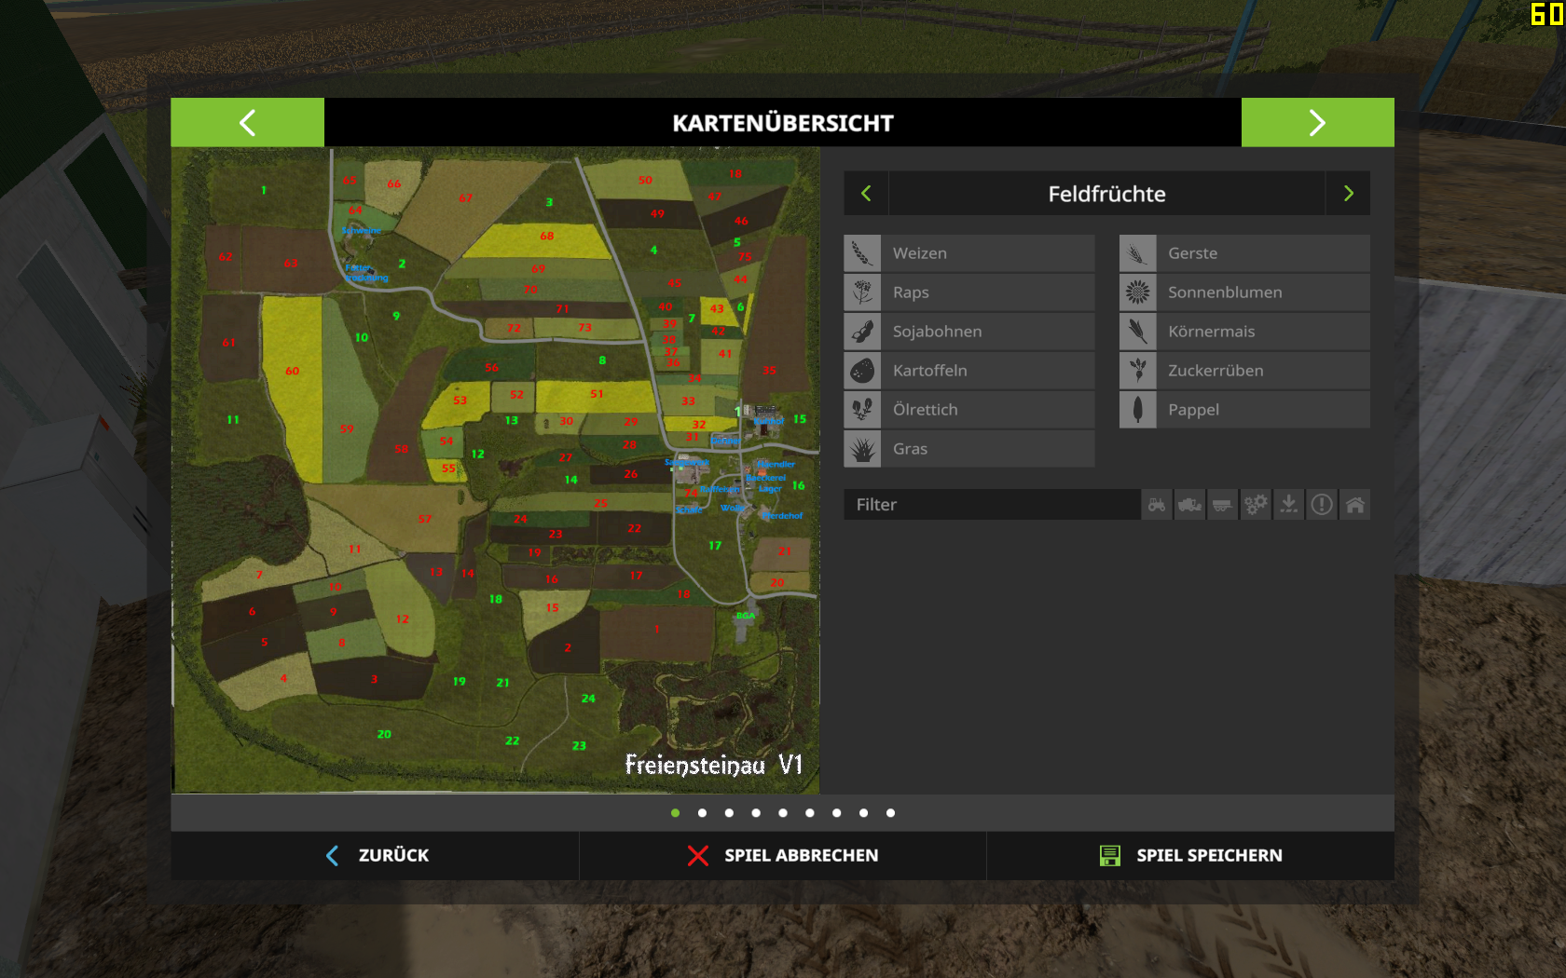Viewport: 1566px width, 978px height.
Task: Click field number 67 on the map
Action: 465,197
